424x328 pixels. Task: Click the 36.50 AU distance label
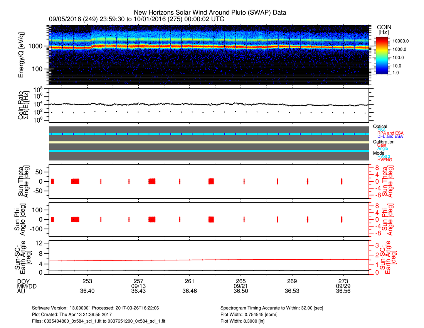[241, 291]
